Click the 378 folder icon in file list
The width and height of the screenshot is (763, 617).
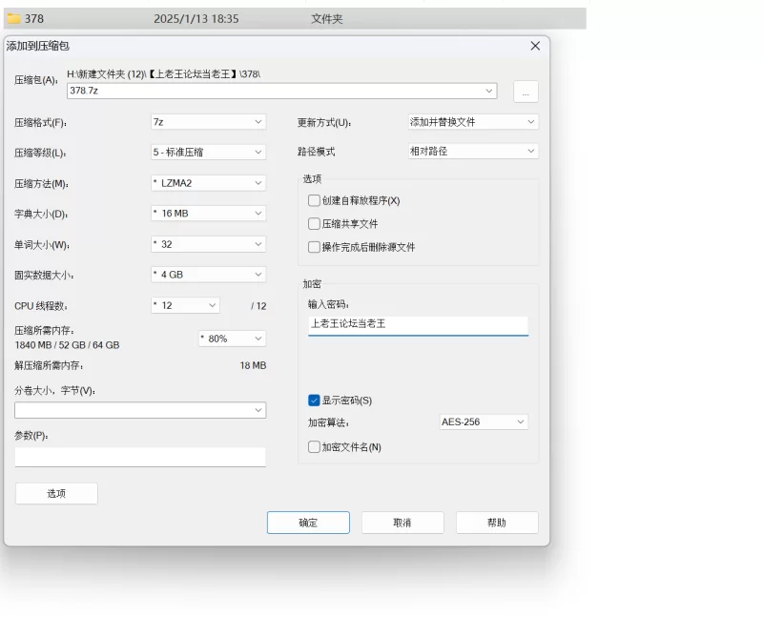13,19
